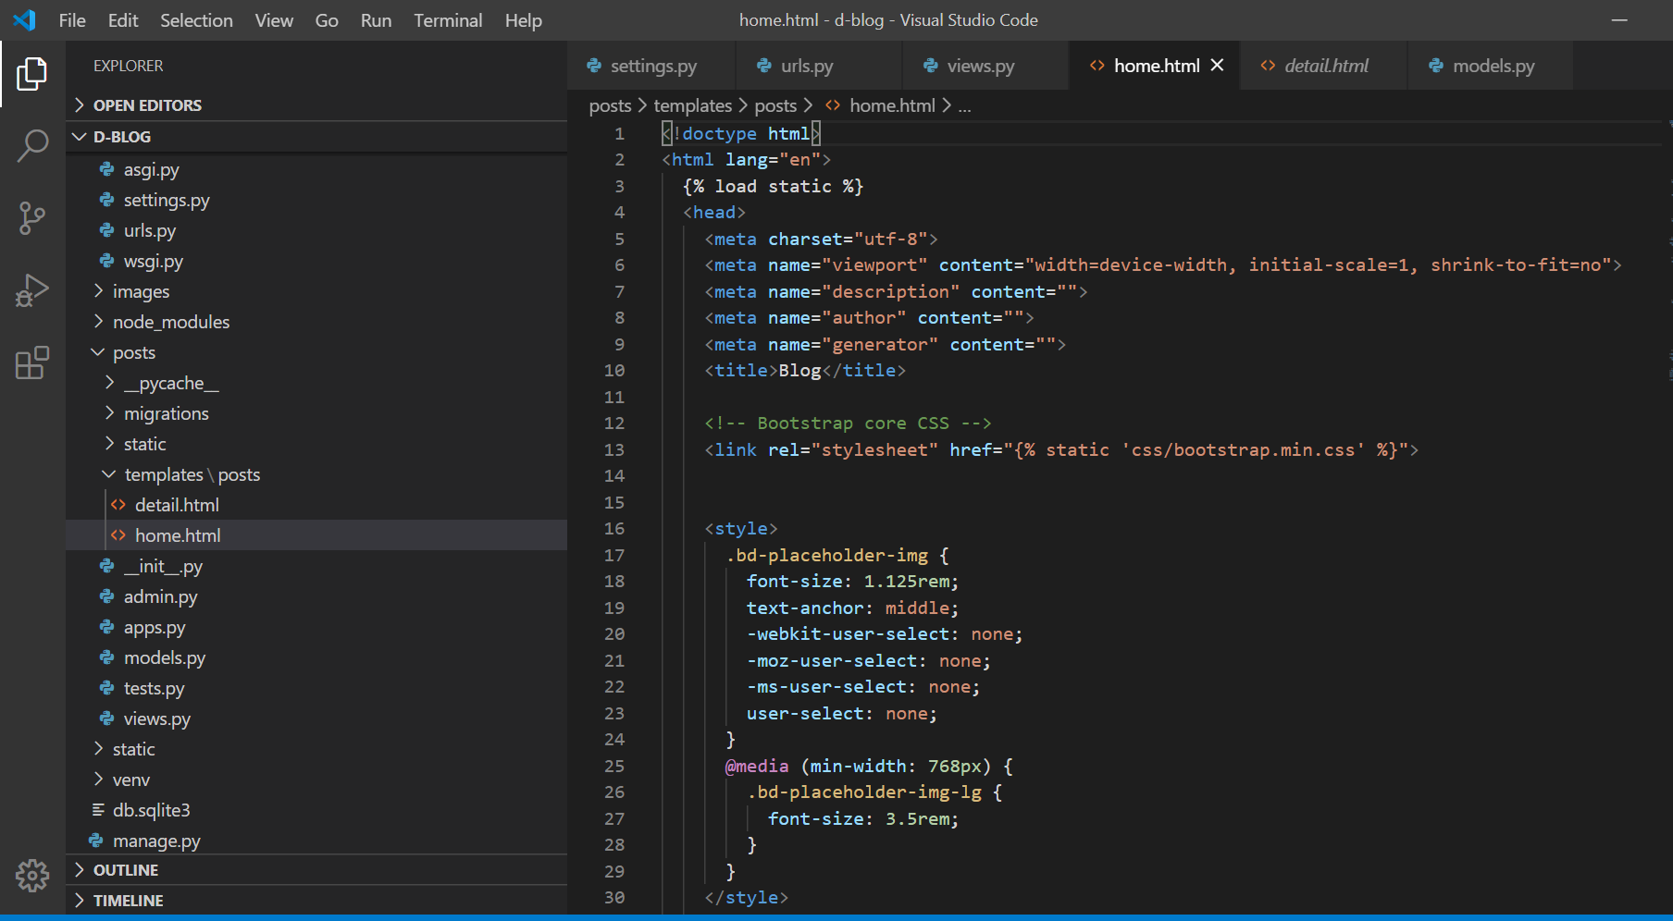Click Python icon on models.py tab

(x=1436, y=66)
